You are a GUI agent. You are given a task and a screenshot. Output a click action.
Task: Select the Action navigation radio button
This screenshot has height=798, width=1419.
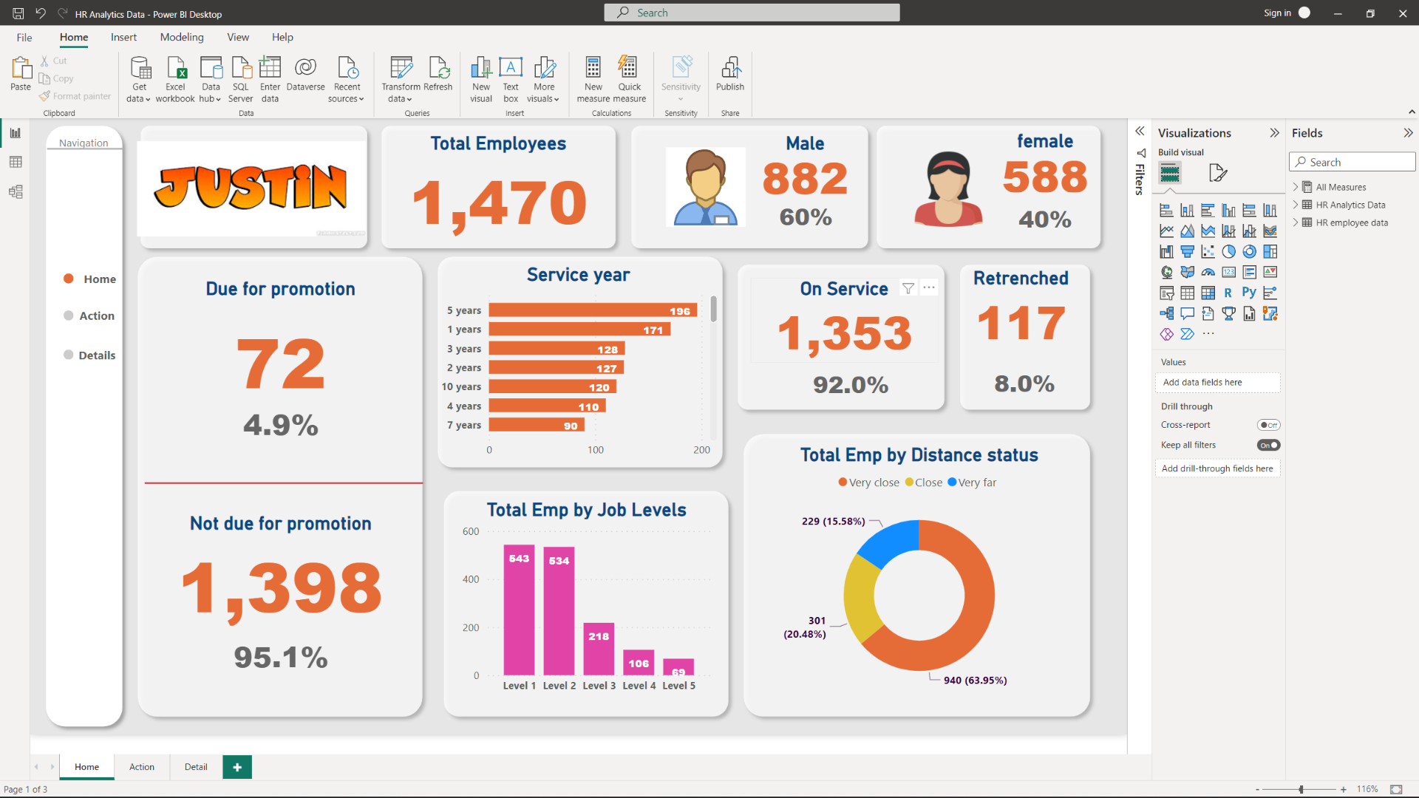coord(67,316)
